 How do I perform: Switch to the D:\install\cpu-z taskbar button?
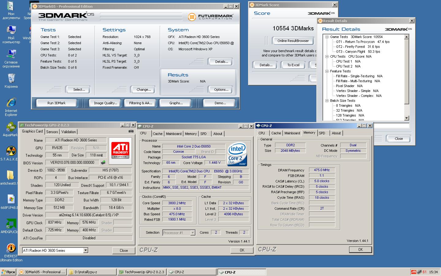(x=92, y=272)
